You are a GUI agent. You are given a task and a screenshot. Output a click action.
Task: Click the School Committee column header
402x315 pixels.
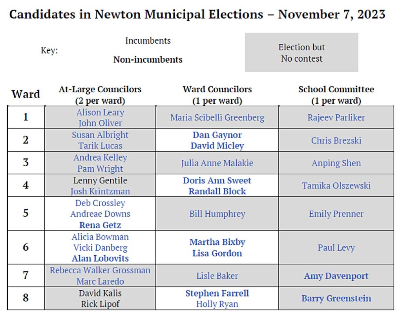click(x=336, y=95)
